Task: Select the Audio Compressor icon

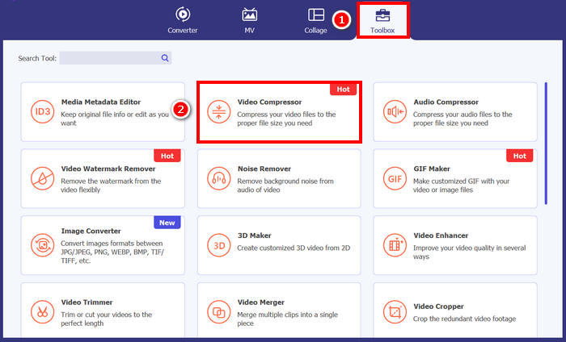Action: [x=395, y=111]
